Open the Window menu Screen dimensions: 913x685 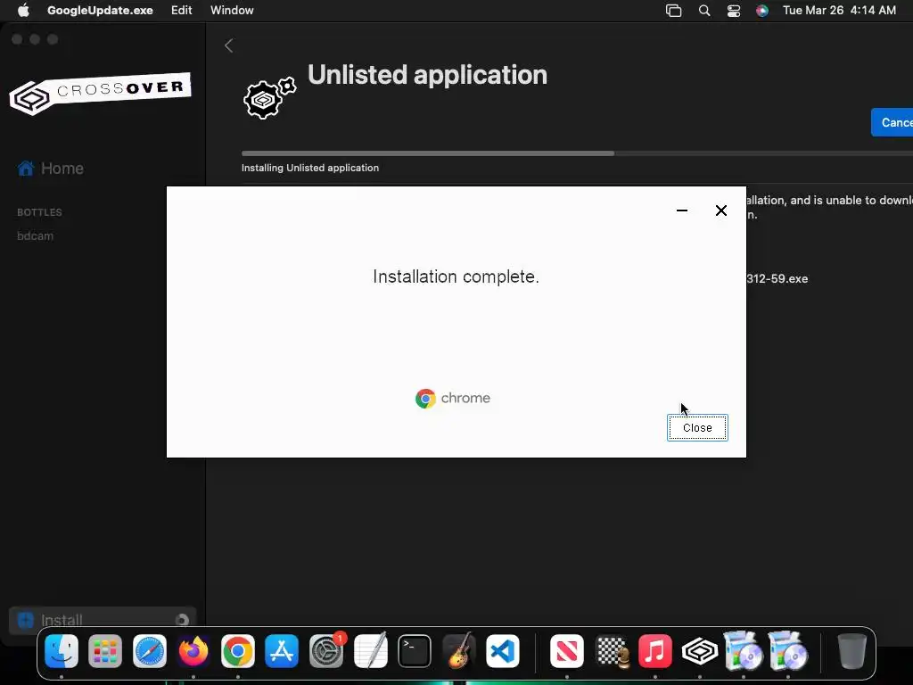pyautogui.click(x=232, y=11)
